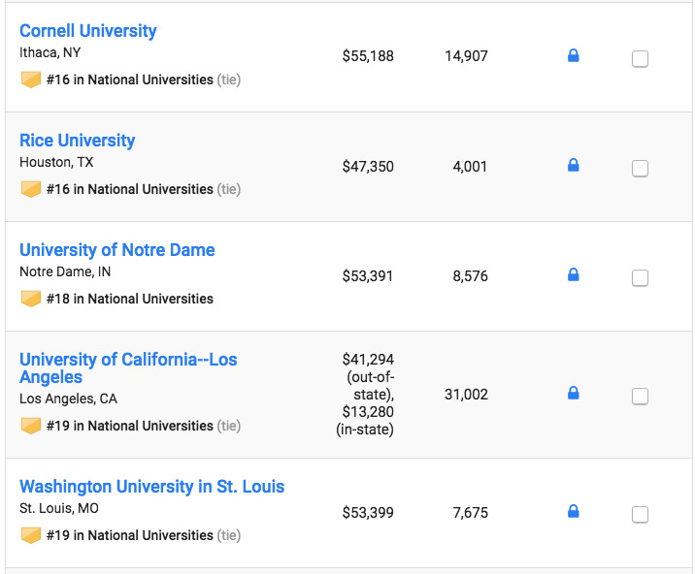Check the compare box for Cornell University

point(641,59)
